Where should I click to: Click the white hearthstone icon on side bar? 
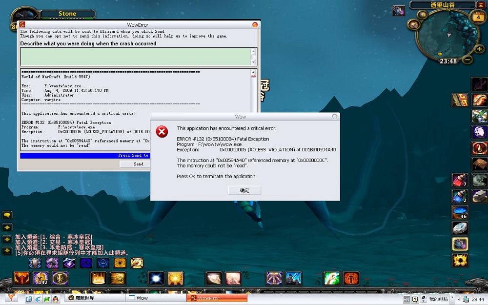click(x=460, y=228)
